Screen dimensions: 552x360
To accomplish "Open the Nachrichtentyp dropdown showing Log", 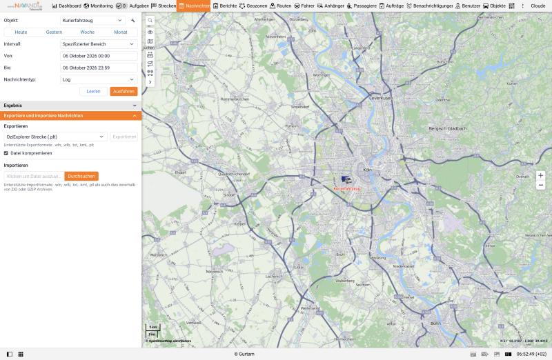I will (x=99, y=79).
